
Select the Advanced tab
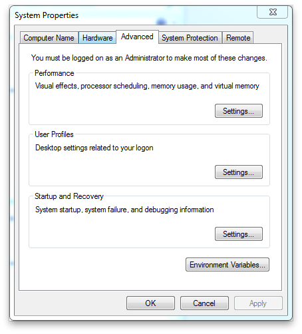click(x=137, y=37)
